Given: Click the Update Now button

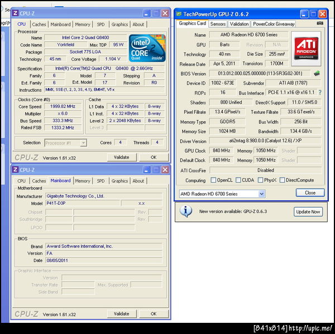Looking at the screenshot, I should (308, 212).
